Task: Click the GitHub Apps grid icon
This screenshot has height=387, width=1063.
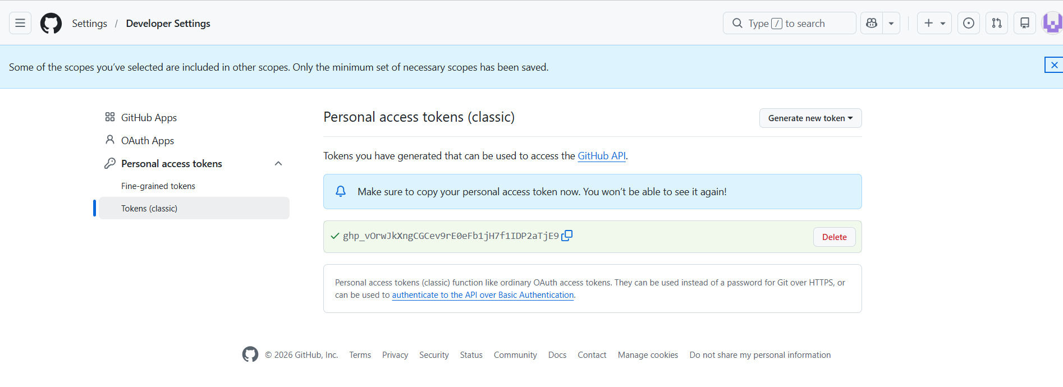Action: [x=110, y=117]
